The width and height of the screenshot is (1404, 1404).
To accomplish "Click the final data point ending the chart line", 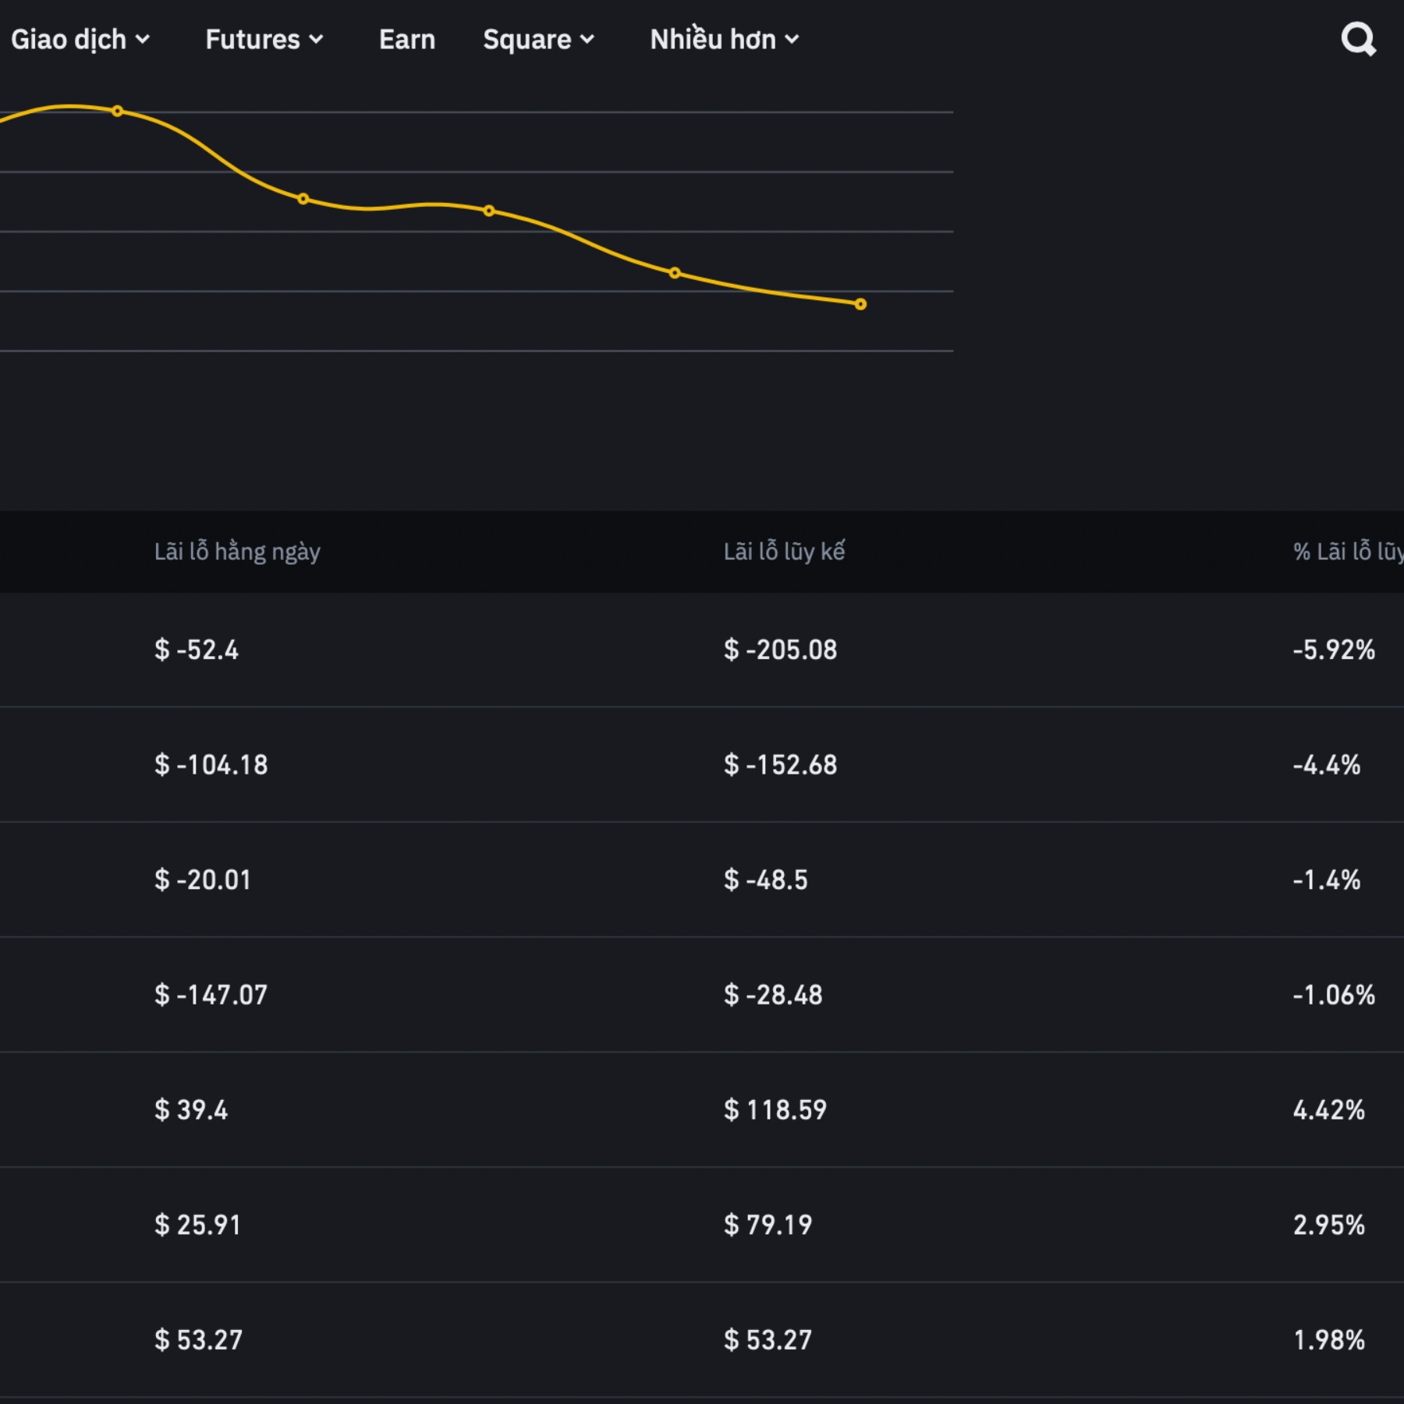I will 860,304.
